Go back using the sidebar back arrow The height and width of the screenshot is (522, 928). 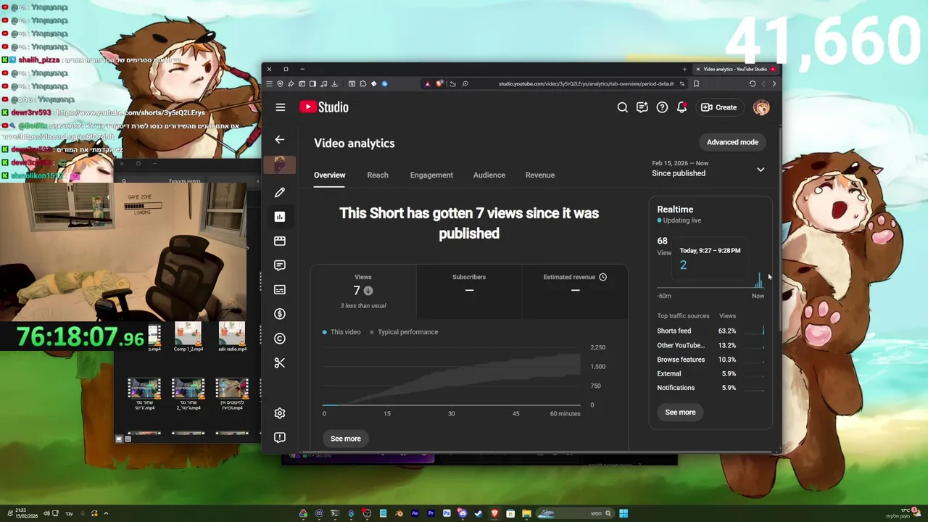click(x=280, y=139)
